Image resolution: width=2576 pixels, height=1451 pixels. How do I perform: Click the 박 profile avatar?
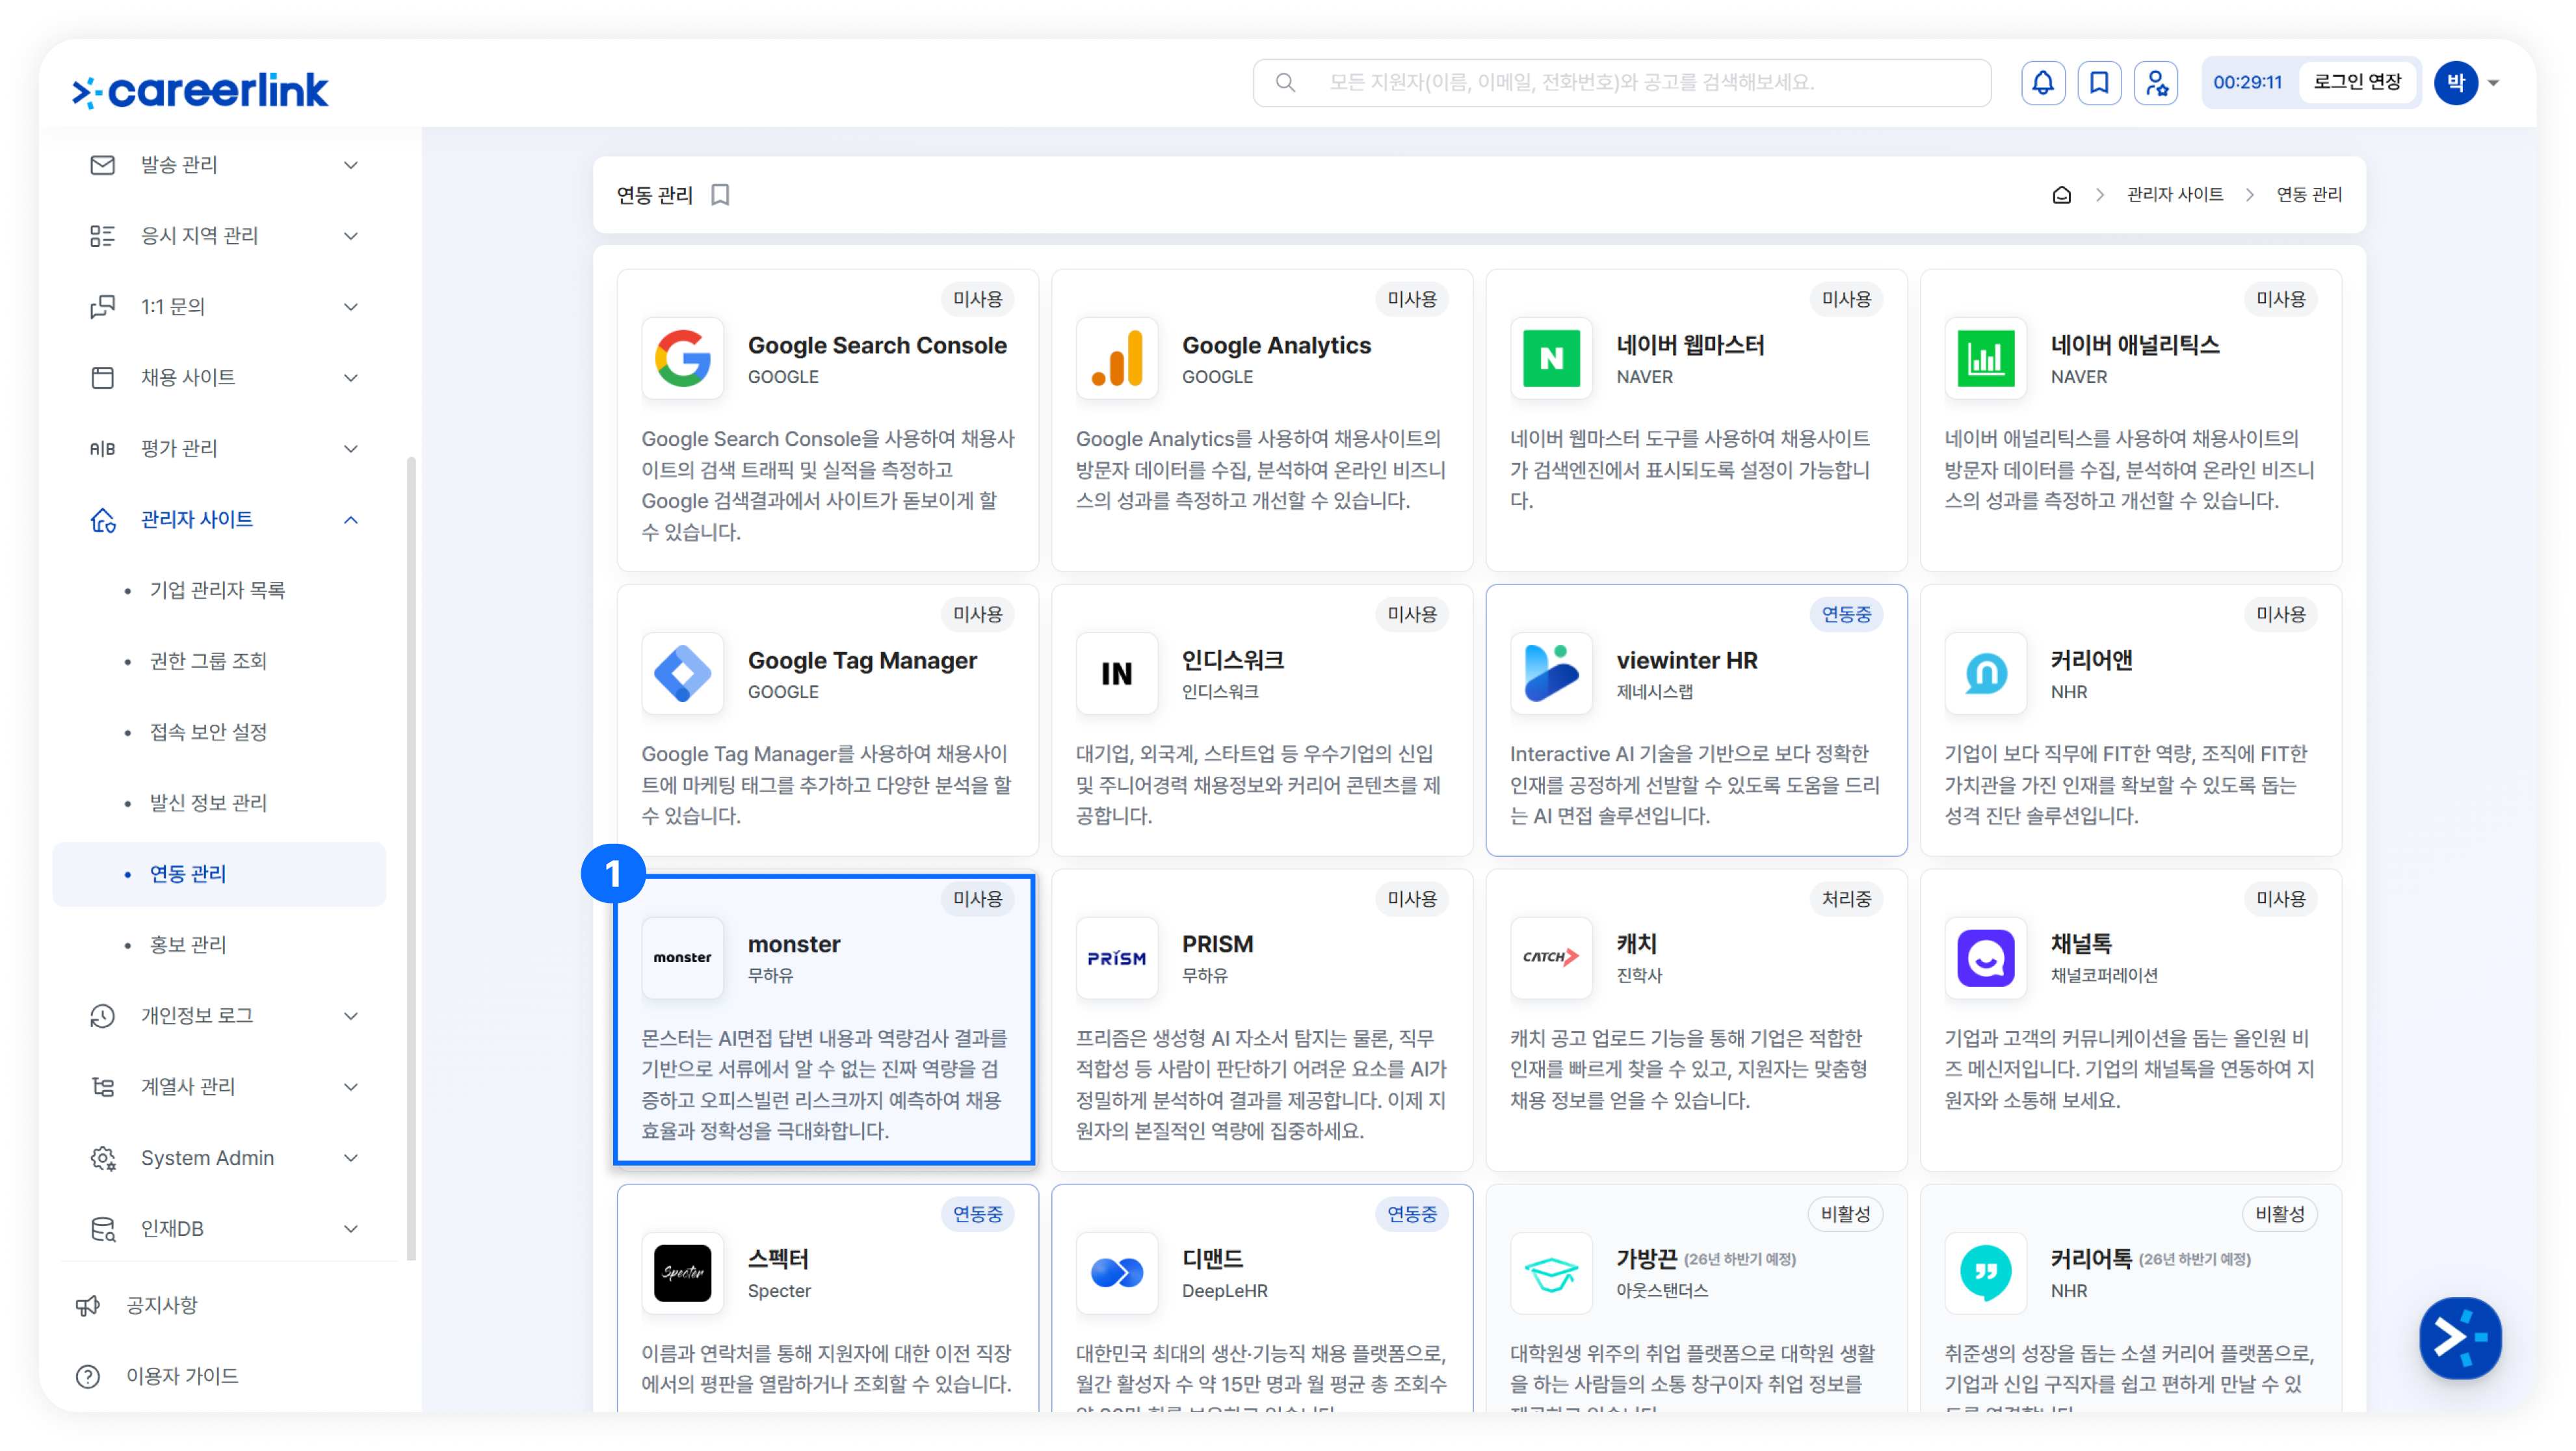click(2456, 83)
